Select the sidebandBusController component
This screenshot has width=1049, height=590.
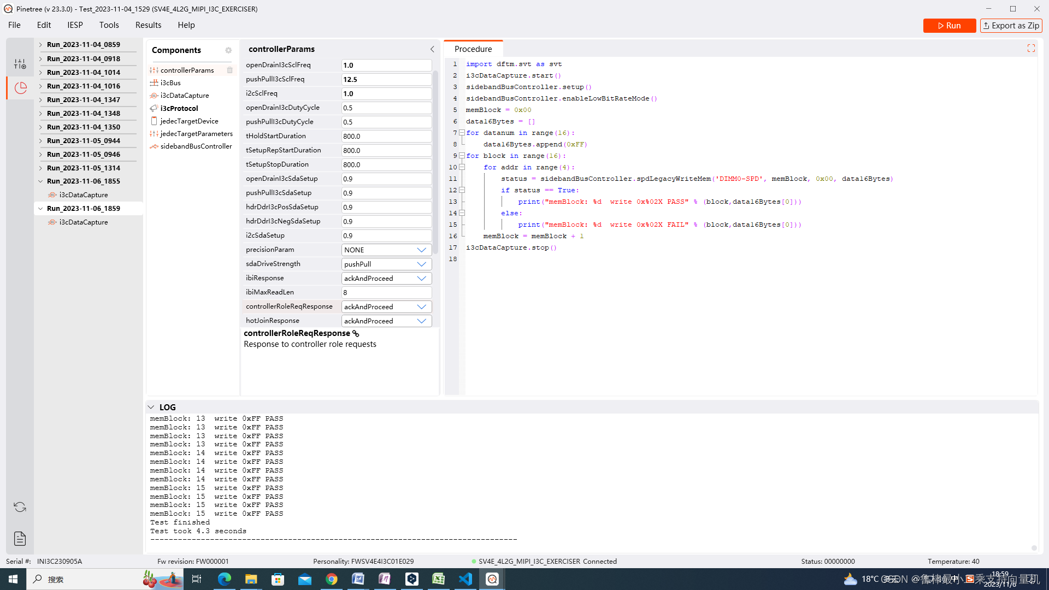coord(196,146)
